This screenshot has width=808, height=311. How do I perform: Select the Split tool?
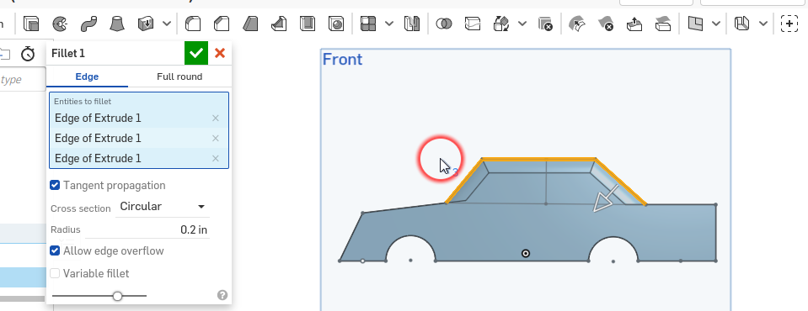click(473, 24)
